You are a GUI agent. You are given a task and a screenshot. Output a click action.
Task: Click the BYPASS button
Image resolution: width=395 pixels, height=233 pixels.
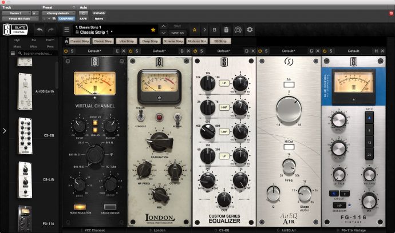pos(98,13)
